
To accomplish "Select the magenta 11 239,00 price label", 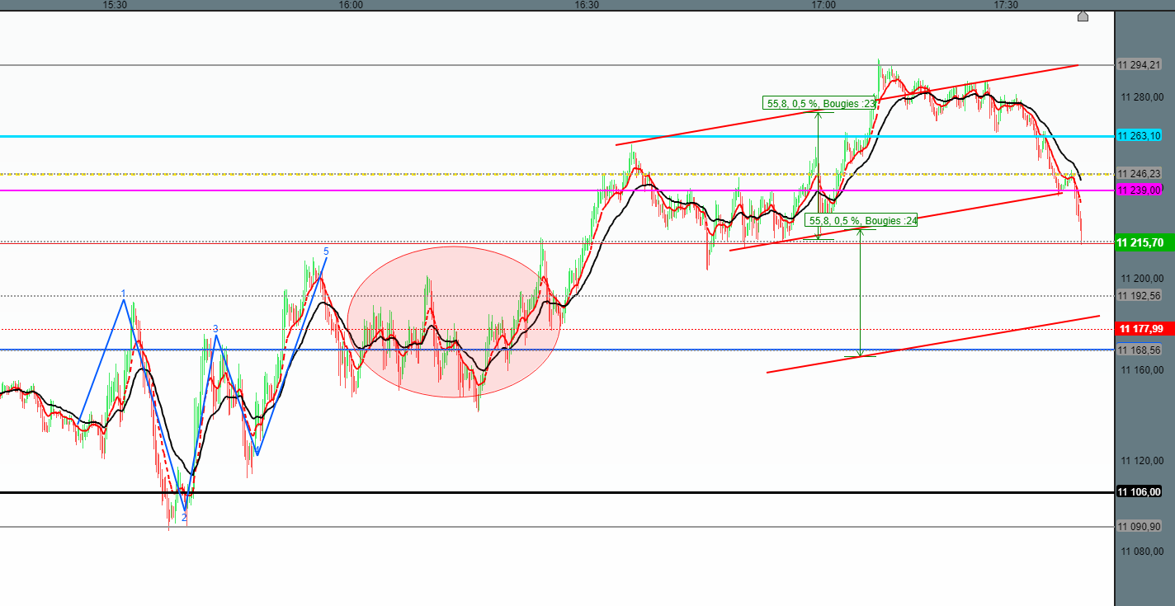I will 1139,190.
